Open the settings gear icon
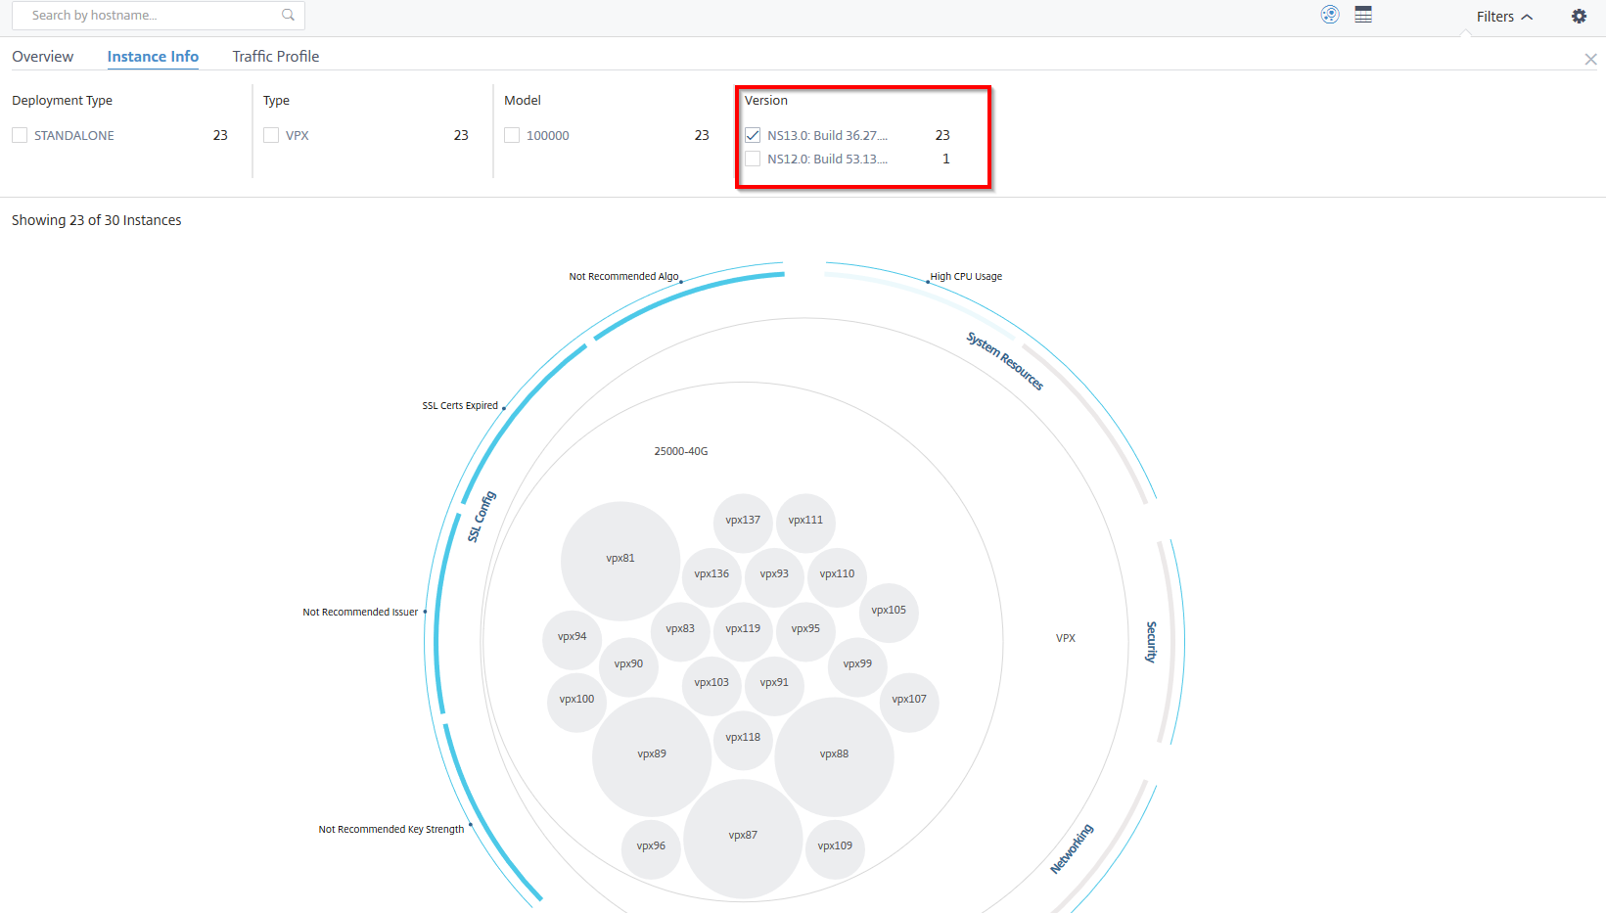 1579,16
